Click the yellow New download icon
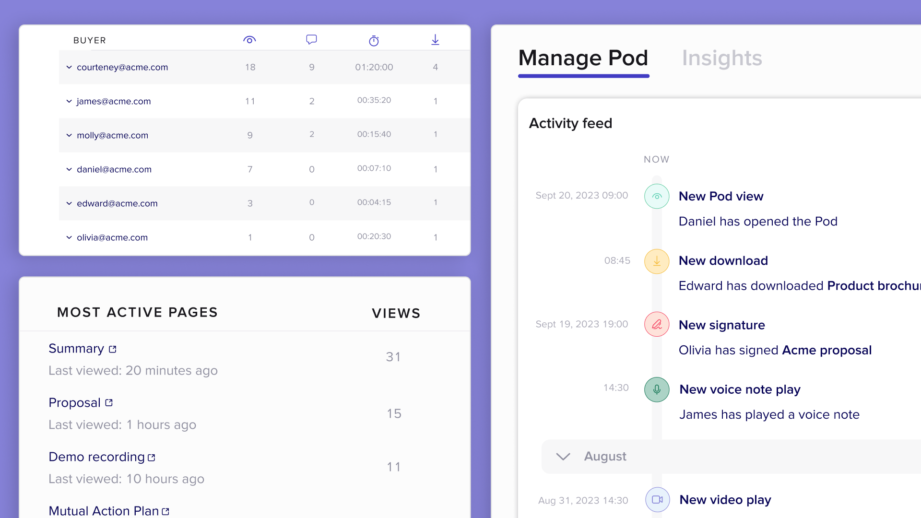 point(657,261)
